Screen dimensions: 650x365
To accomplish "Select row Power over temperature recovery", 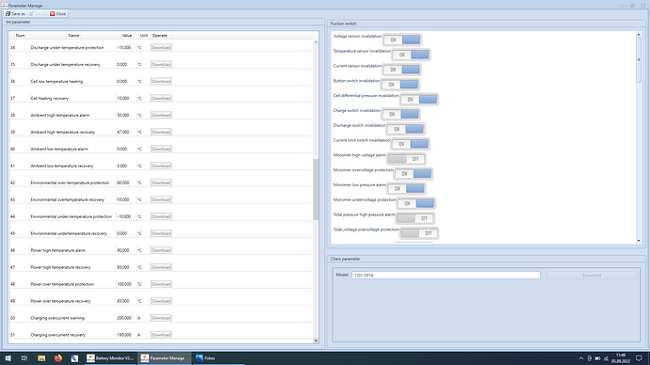I will pos(161,301).
